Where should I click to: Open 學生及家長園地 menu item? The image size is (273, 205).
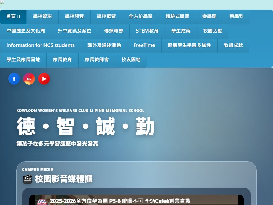[x=23, y=60]
